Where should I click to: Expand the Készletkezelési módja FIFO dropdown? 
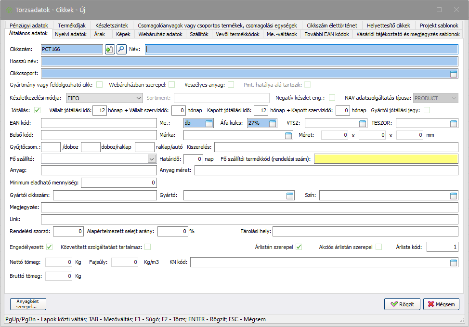click(139, 98)
